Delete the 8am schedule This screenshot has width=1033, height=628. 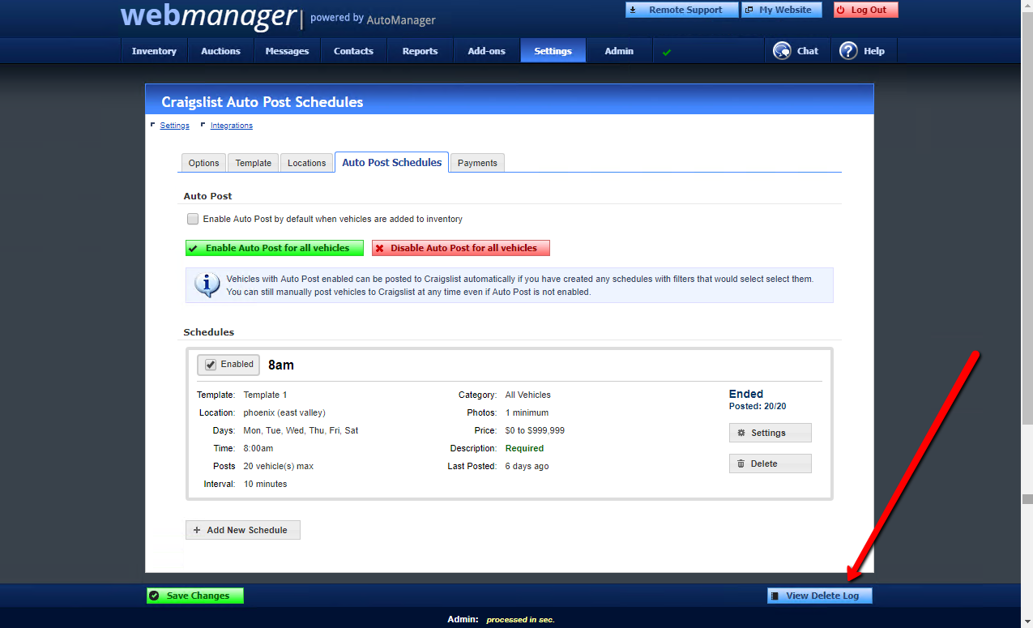pos(770,464)
